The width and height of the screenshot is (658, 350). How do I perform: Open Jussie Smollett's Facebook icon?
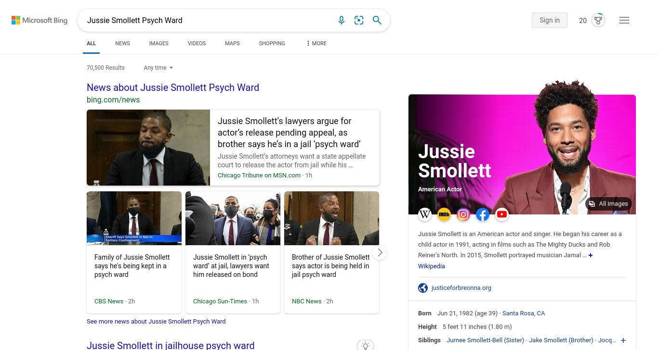tap(483, 214)
